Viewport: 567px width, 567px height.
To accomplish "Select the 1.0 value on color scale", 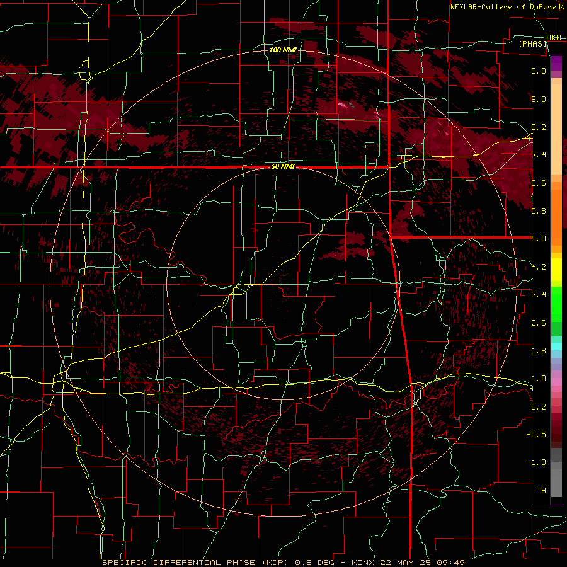I will (x=539, y=379).
